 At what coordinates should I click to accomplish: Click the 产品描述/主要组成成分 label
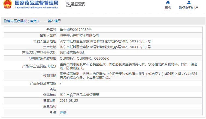click(x=39, y=66)
